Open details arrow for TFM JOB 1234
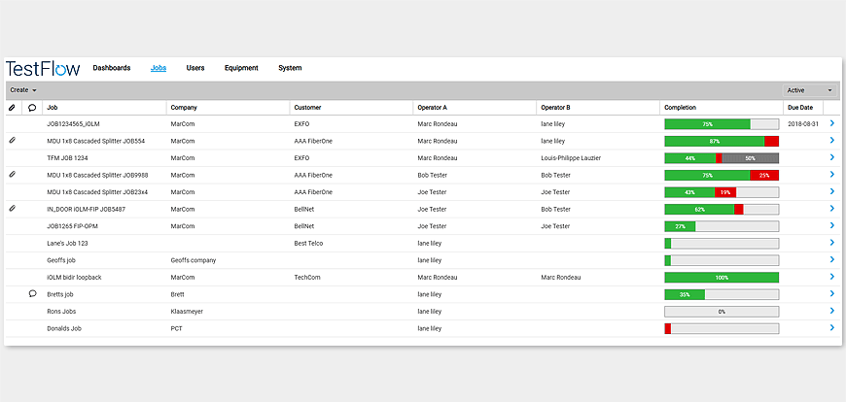Screen dimensions: 846x402 point(832,158)
